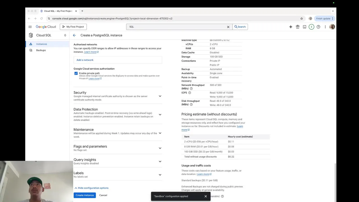Click the 100 GiB SSD pricing row
This screenshot has width=359, height=202.
(225, 152)
